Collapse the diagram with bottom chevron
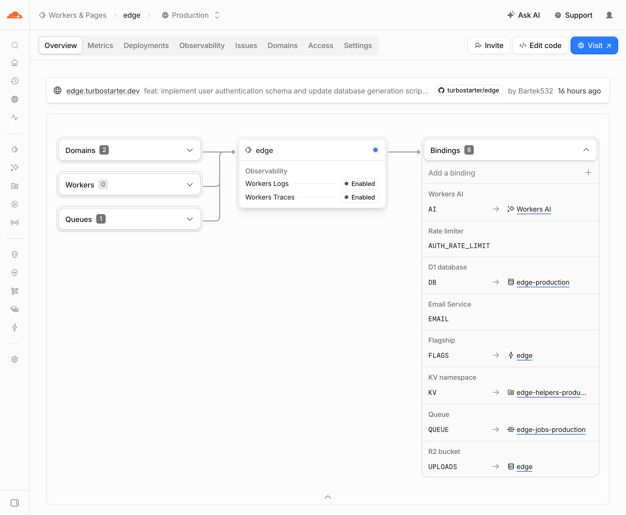This screenshot has height=515, width=626. [x=328, y=497]
